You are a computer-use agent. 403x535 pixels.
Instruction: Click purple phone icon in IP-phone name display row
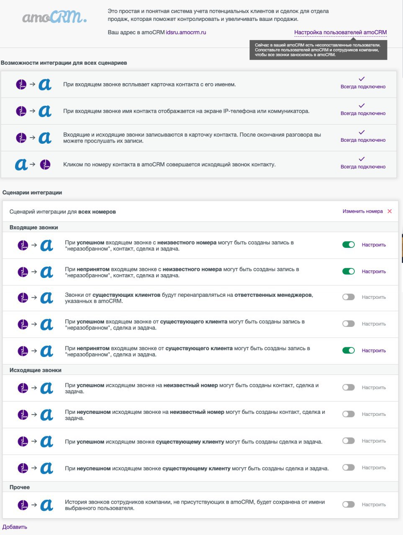pyautogui.click(x=21, y=112)
